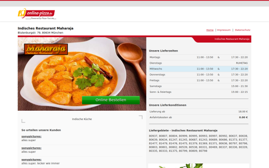Open the Impressum link
Viewport: 269px width, 168px height.
coord(224,30)
